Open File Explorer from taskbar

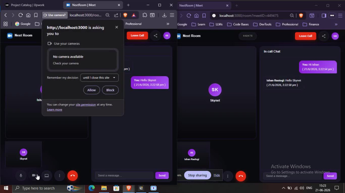coord(104,188)
